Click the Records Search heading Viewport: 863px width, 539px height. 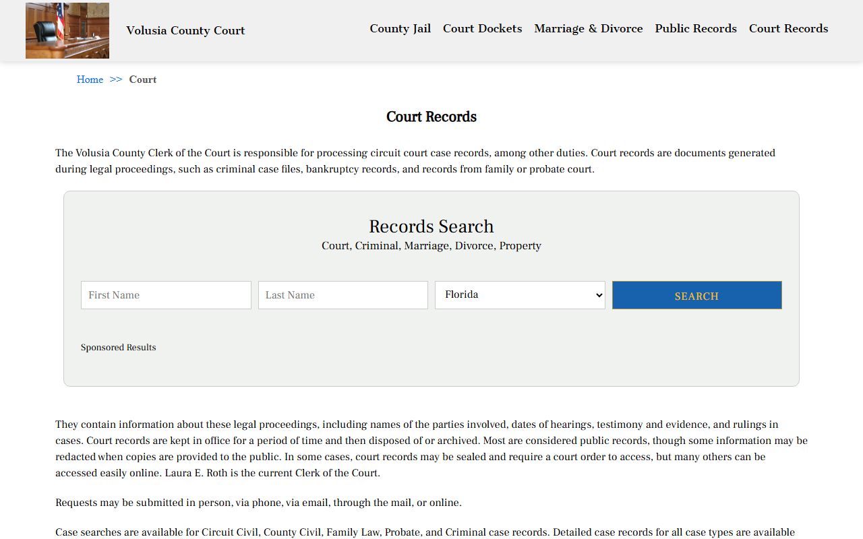431,226
